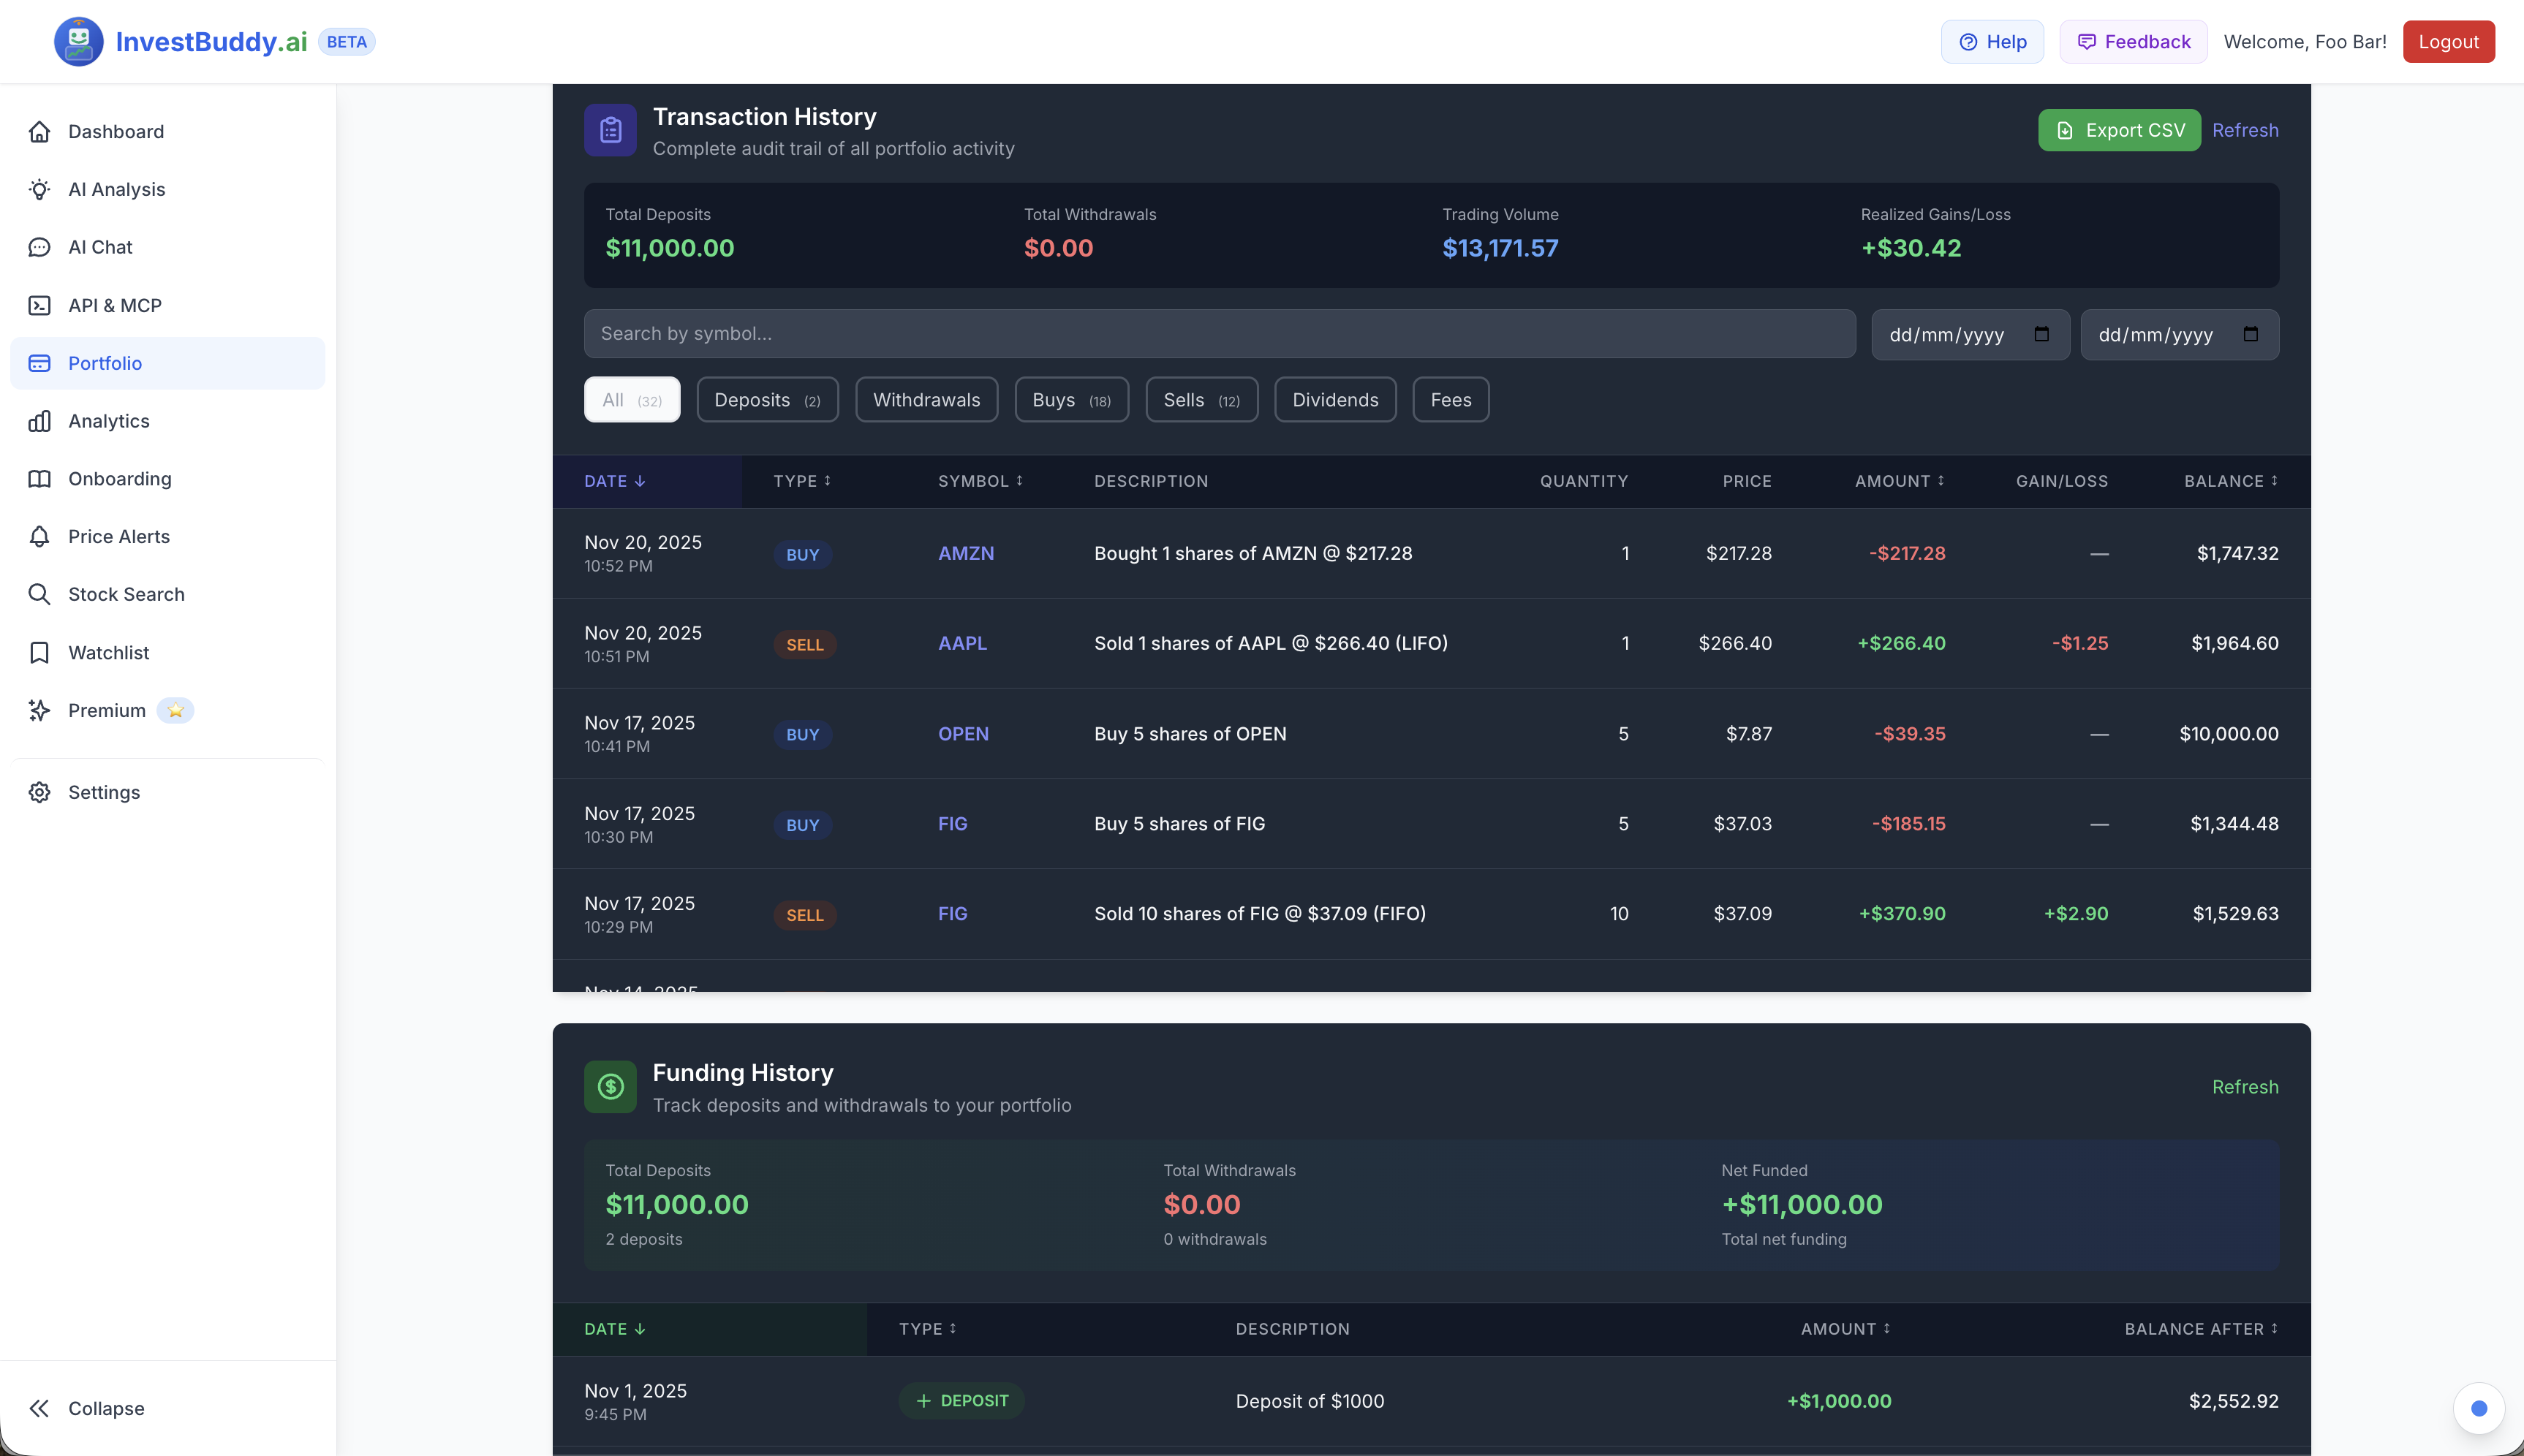Click the symbol search input field
This screenshot has width=2524, height=1456.
pyautogui.click(x=1219, y=333)
